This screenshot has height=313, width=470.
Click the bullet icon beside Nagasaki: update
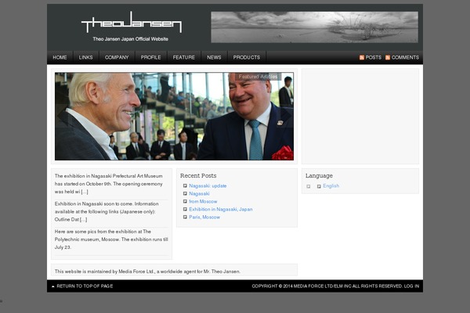185,185
